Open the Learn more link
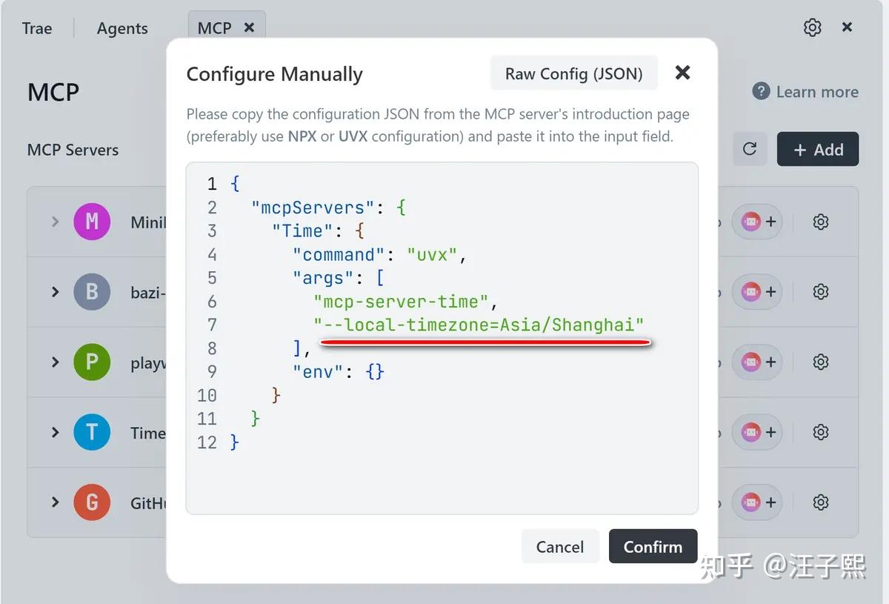This screenshot has height=604, width=889. (x=805, y=92)
